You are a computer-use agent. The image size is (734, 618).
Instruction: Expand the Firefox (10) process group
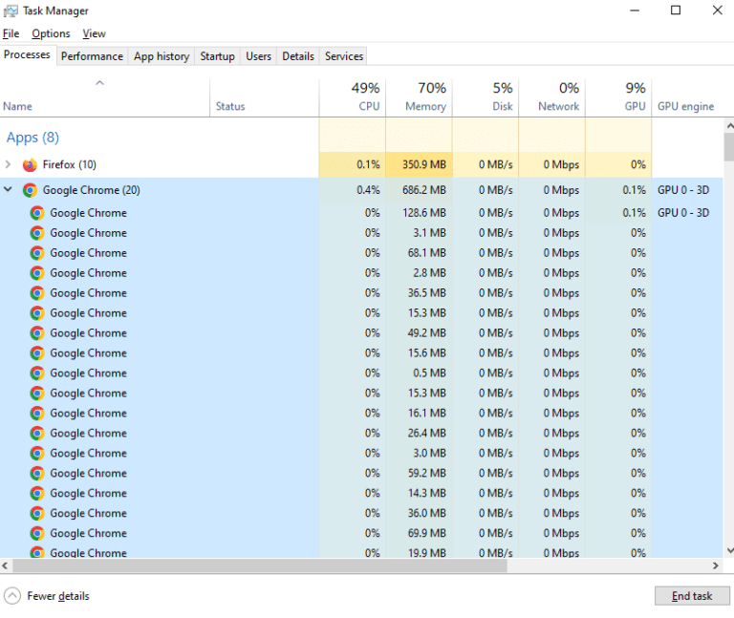click(9, 165)
